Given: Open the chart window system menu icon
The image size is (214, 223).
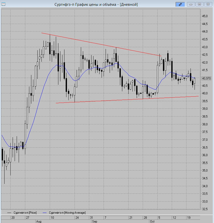Looking at the screenshot, I should pos(4,4).
